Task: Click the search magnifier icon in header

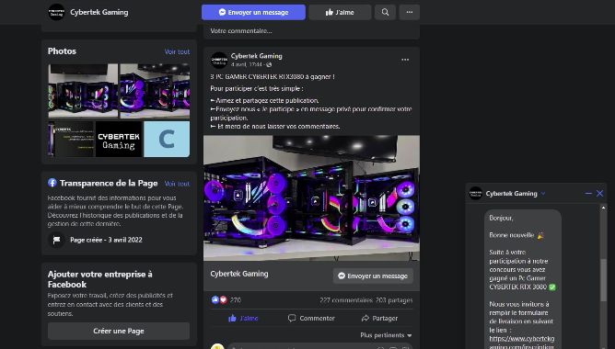Action: pos(385,12)
